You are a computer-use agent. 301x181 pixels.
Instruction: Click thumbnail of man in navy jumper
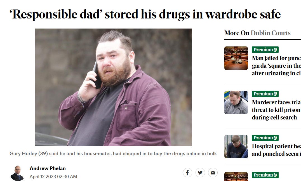tap(236, 147)
